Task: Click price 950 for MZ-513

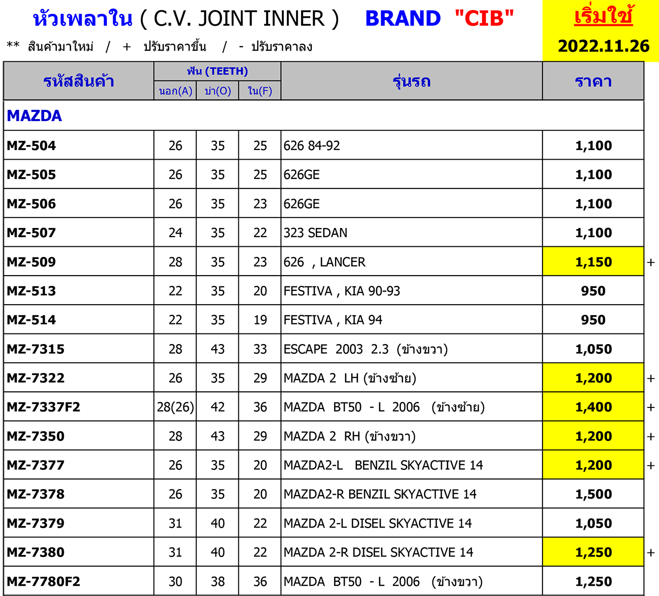Action: 593,291
